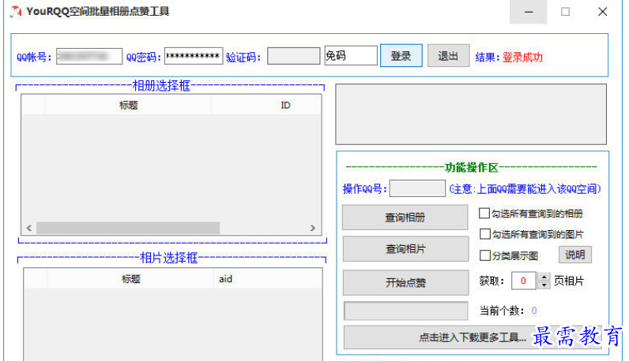Screen dimensions: 629x361
Task: Check 勾选所有查询到的相册 checkbox
Action: pyautogui.click(x=484, y=213)
